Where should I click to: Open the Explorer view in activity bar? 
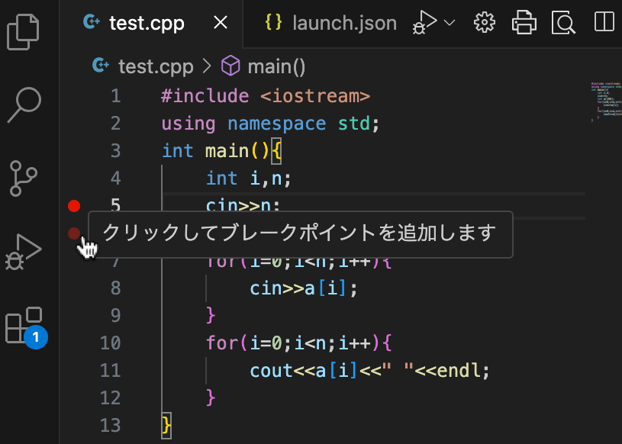click(23, 31)
